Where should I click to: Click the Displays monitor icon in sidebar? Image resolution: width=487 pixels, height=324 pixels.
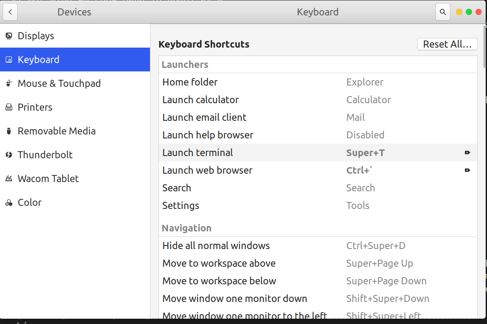9,36
